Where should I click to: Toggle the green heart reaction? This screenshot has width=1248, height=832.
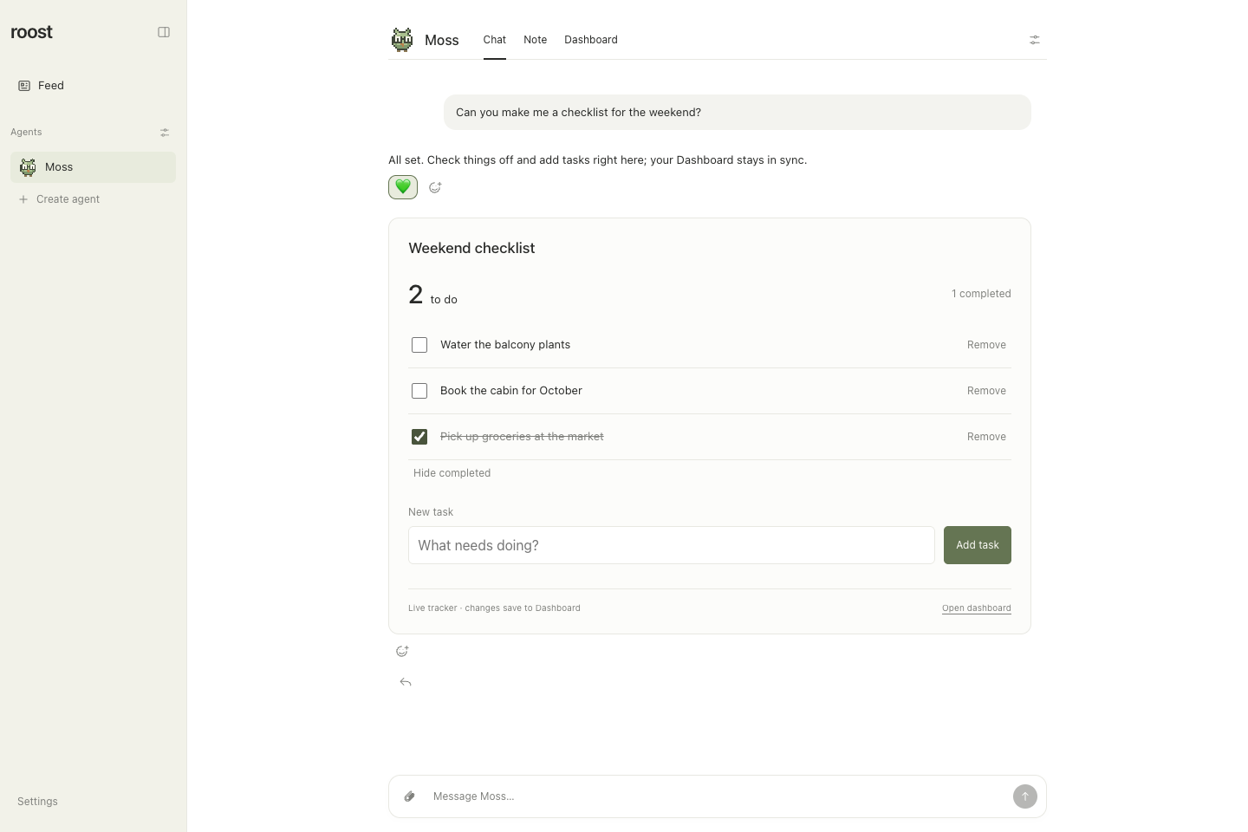coord(403,187)
